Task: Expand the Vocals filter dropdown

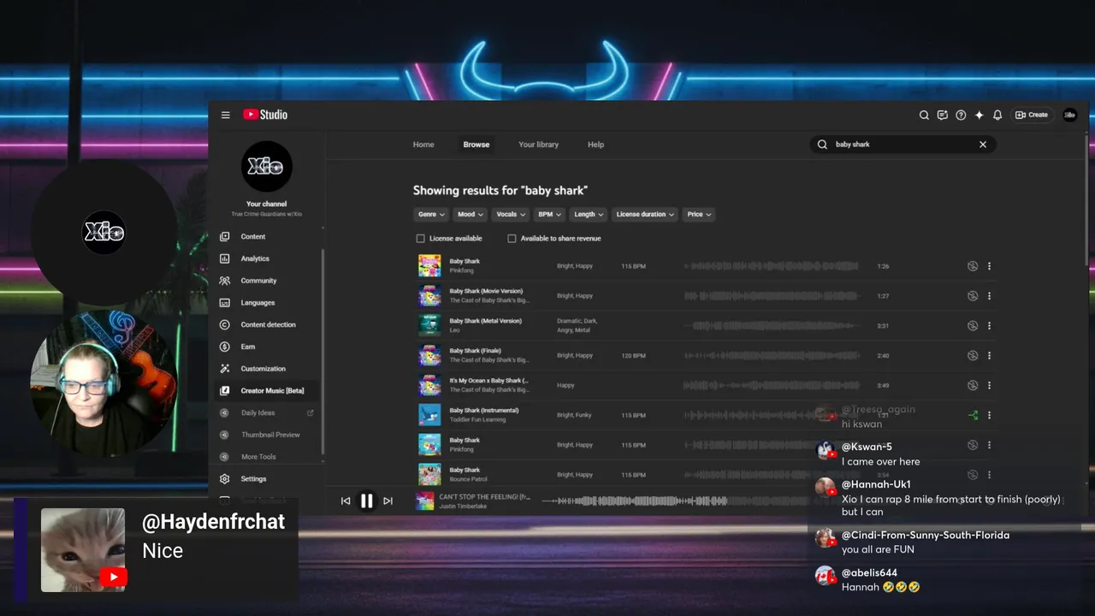Action: (x=512, y=215)
